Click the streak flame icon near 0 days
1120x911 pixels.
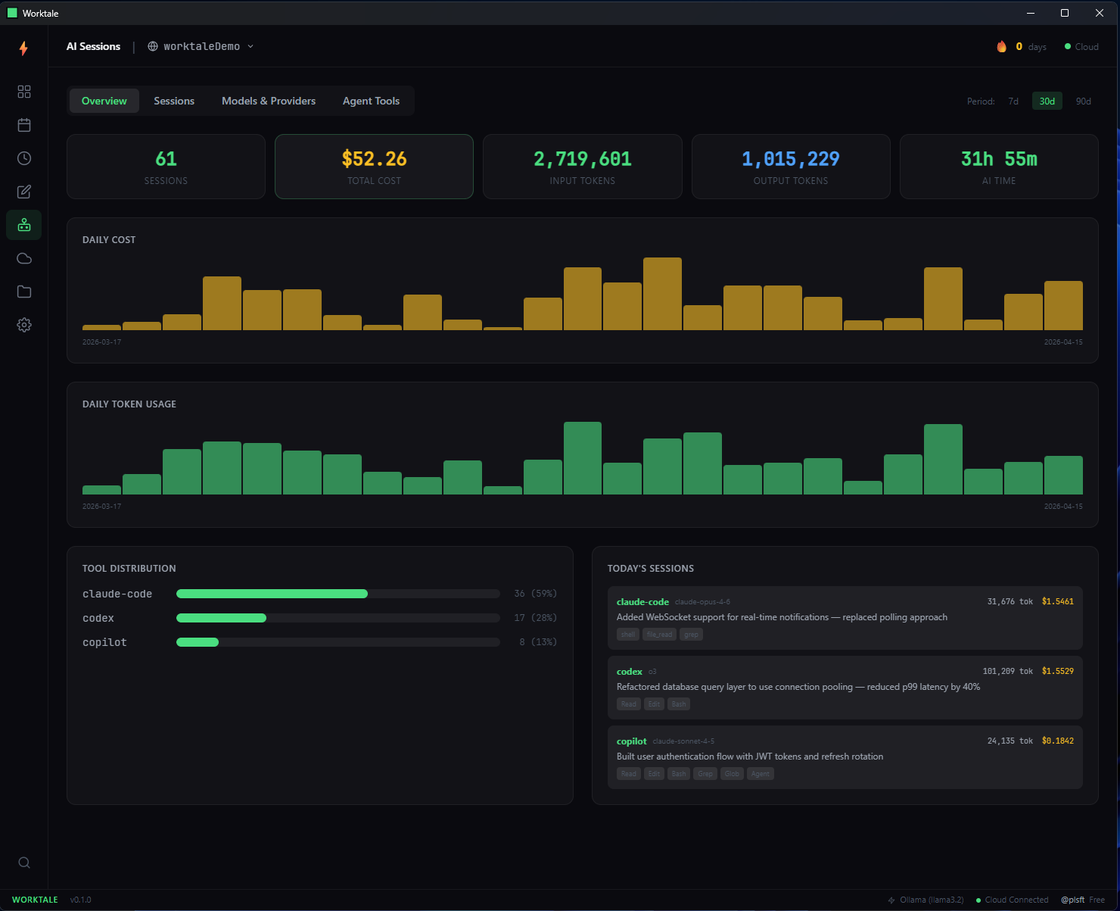pos(1000,46)
